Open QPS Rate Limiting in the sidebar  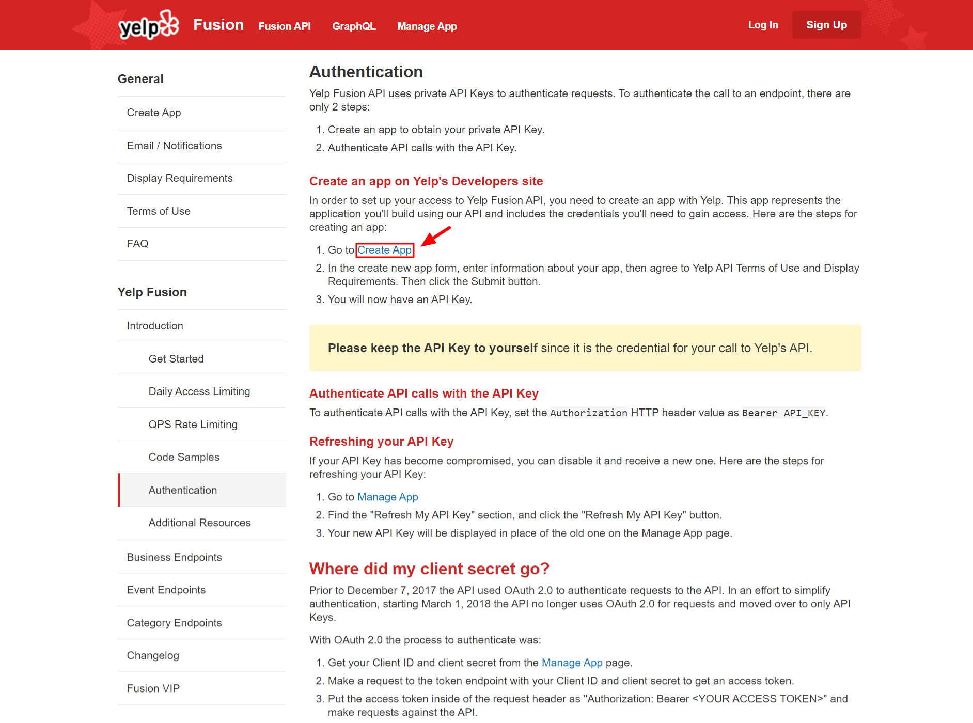click(202, 425)
